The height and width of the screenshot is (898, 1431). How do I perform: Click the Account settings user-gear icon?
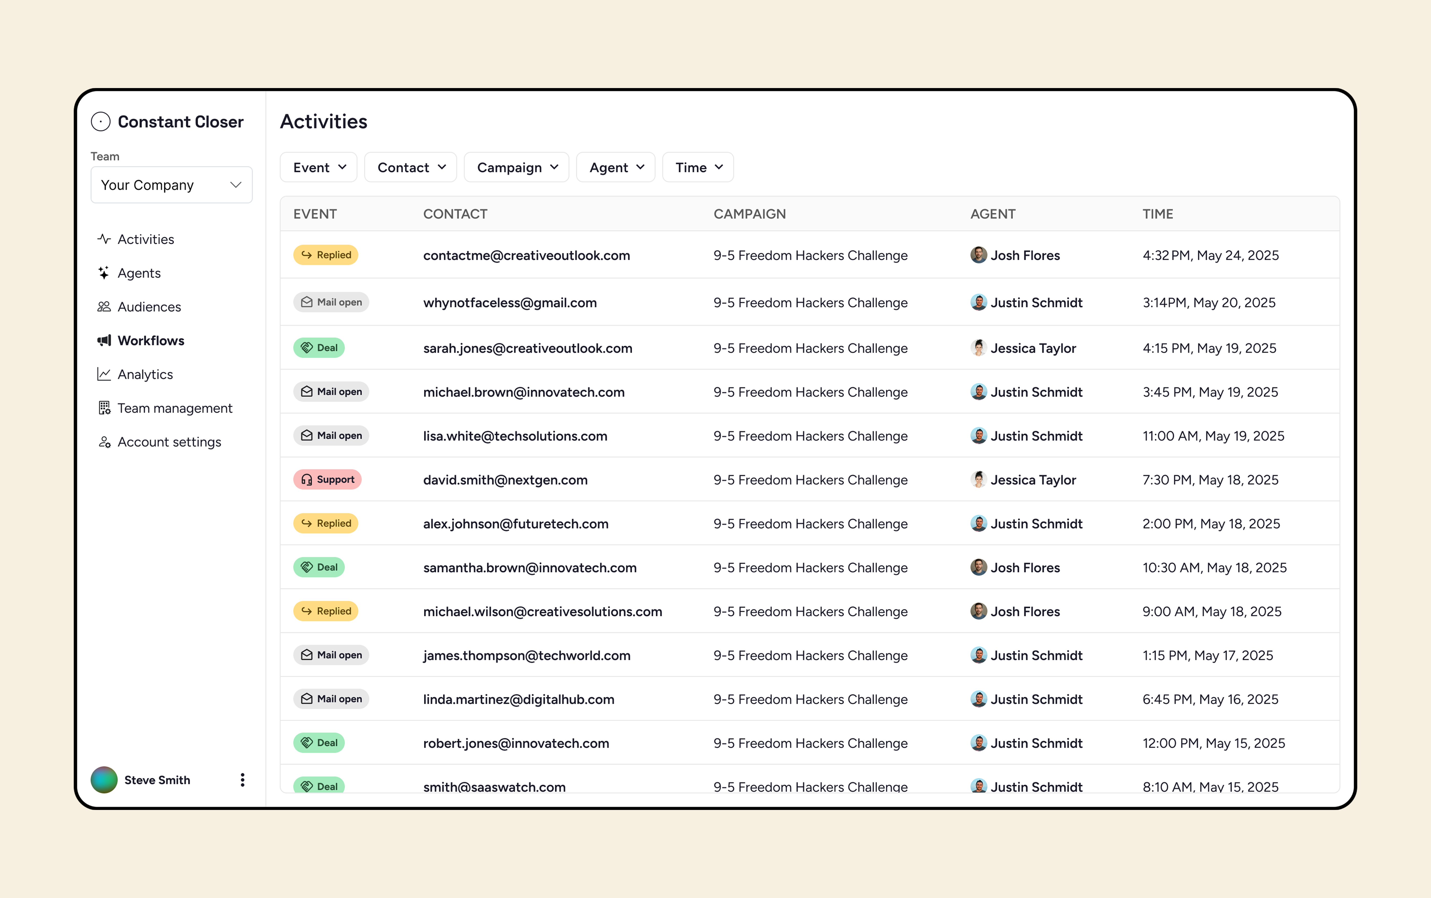point(104,442)
